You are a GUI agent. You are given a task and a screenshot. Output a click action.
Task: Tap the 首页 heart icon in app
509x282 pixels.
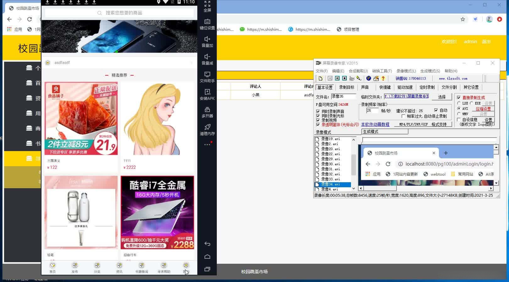(52, 265)
